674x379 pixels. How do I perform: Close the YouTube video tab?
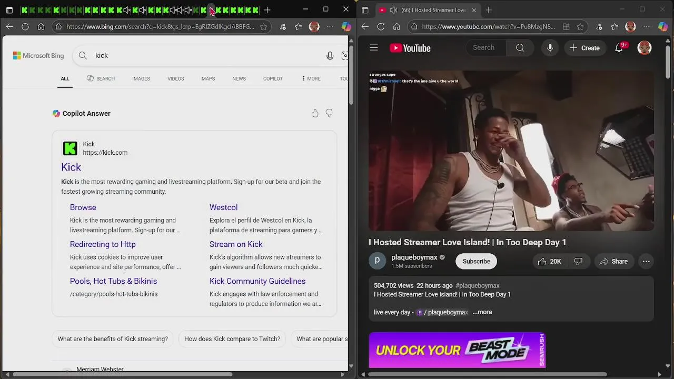pos(474,10)
